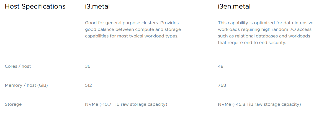Select the 768 memory value

[222, 85]
